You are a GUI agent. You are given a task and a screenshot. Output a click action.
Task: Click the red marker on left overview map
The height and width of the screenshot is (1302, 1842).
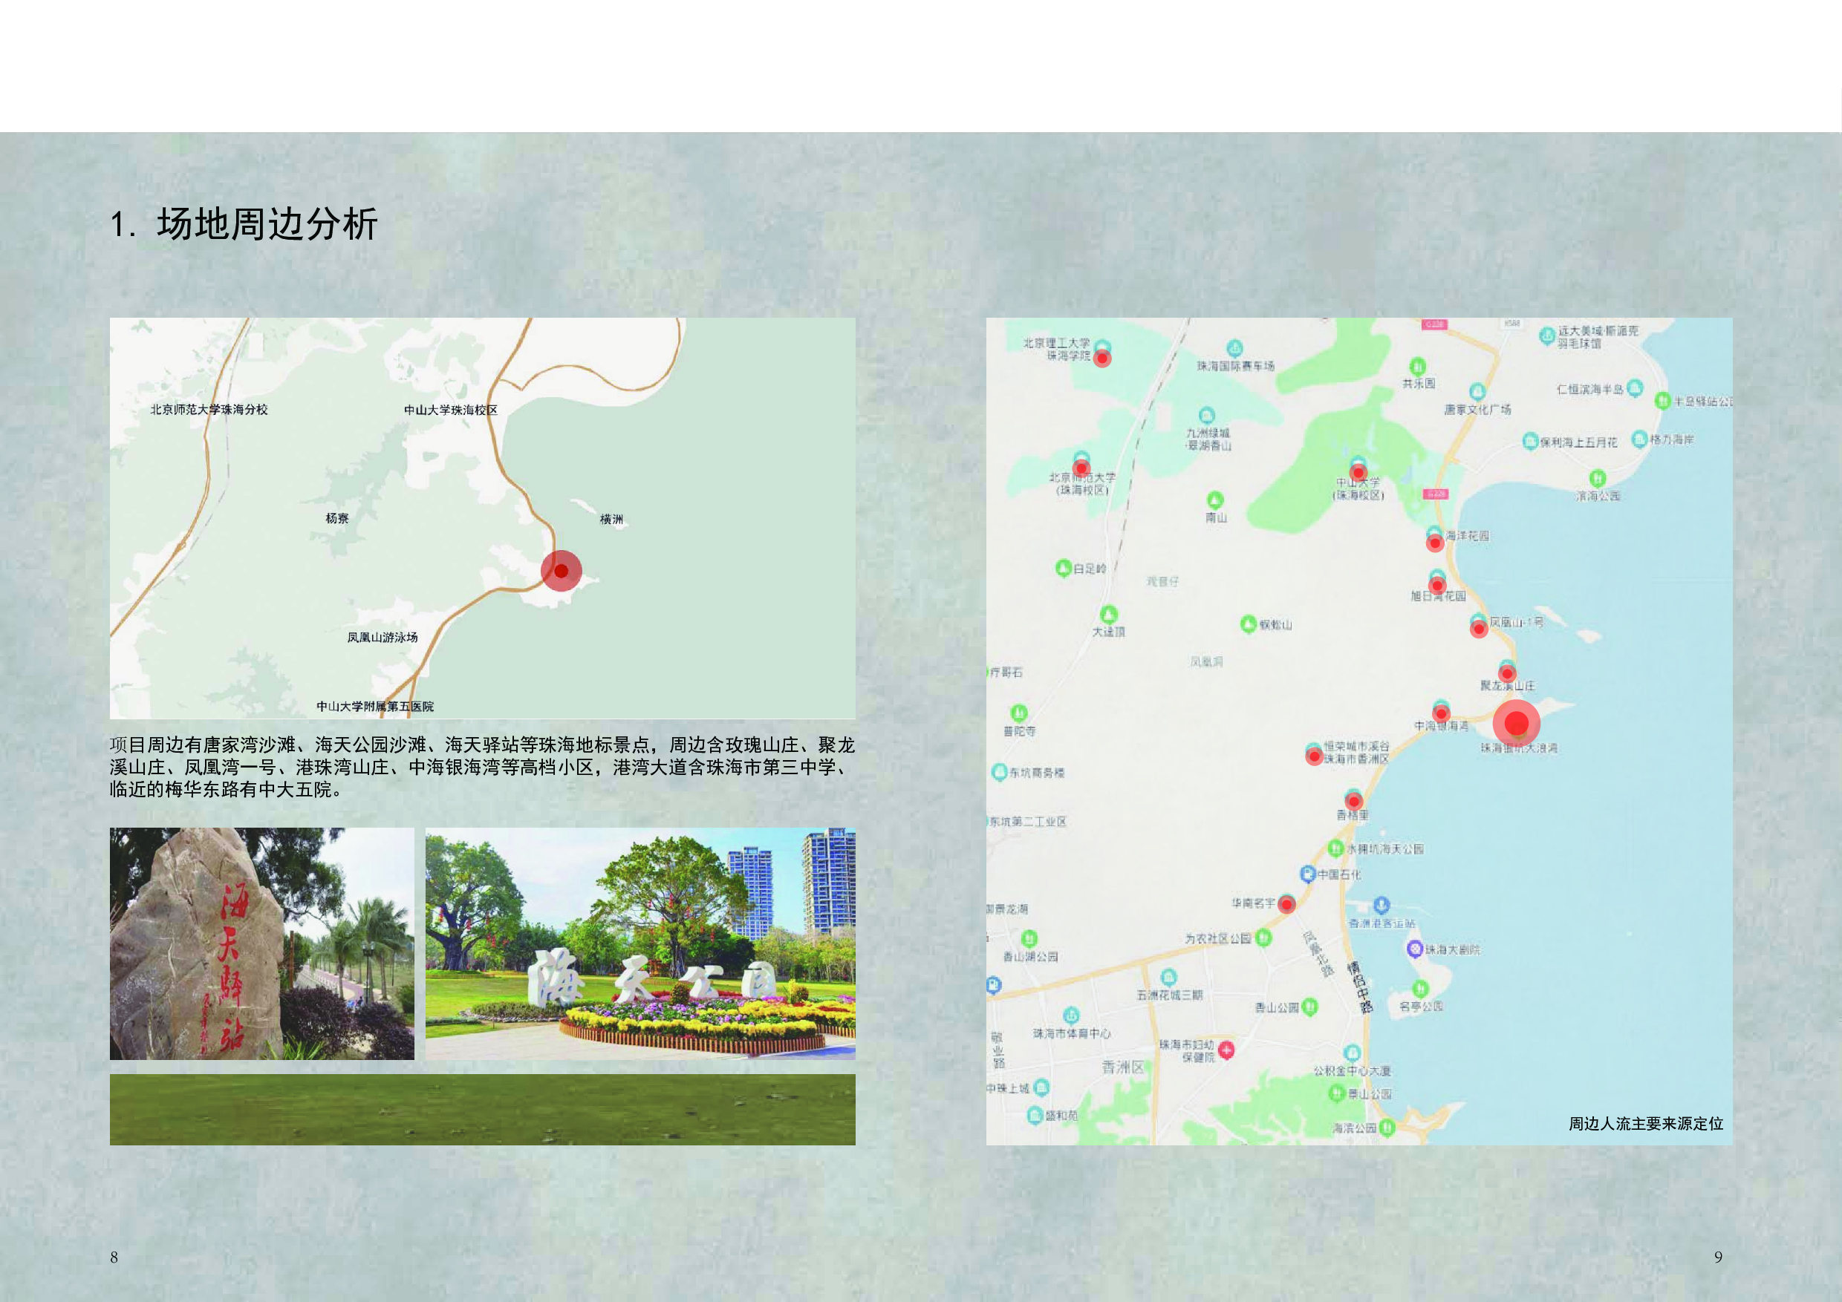[x=561, y=571]
